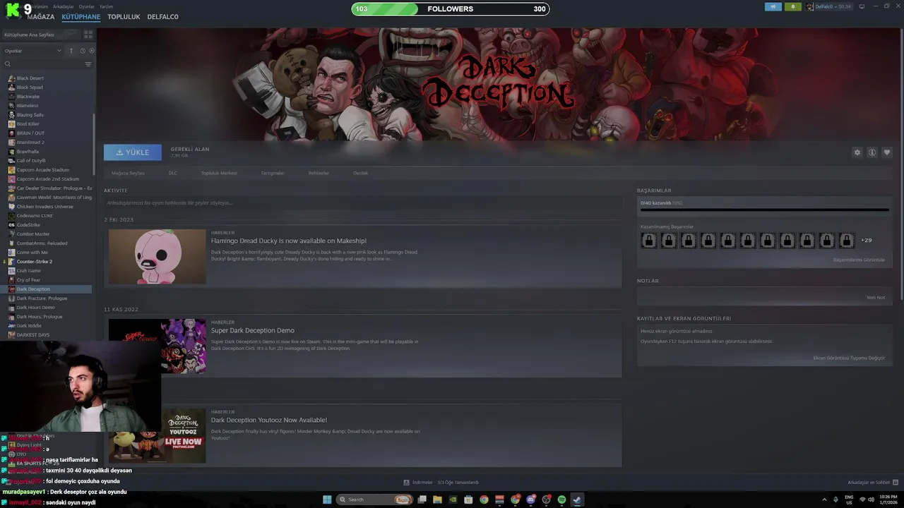Image resolution: width=904 pixels, height=508 pixels.
Task: Open Nvidia app from the taskbar
Action: tap(453, 500)
